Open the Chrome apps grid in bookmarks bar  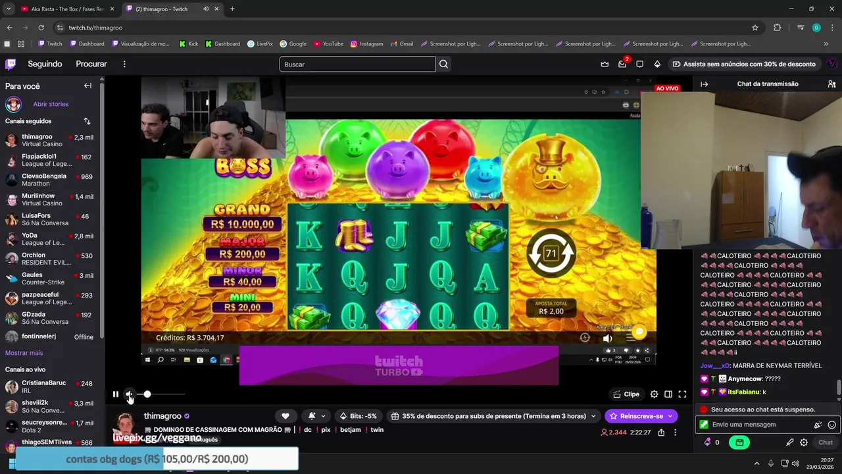pos(21,44)
